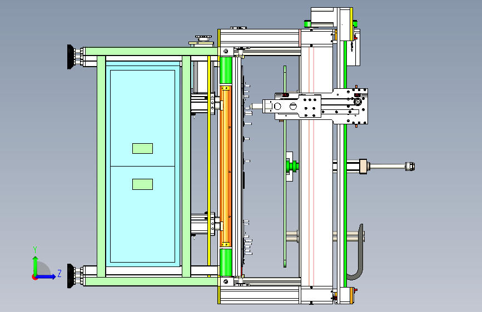482x312 pixels.
Task: Select the lower green rectangle on cyan panel
Action: click(x=143, y=184)
